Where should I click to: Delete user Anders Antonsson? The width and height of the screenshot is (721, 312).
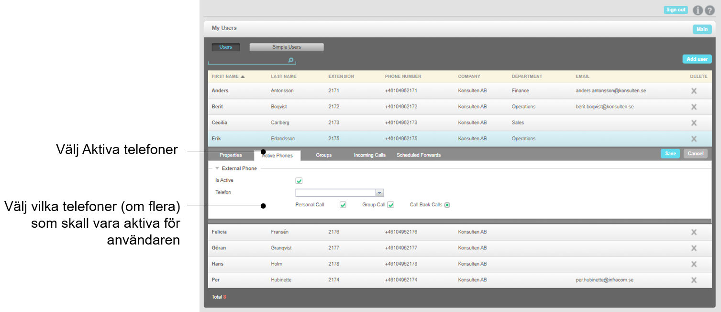click(694, 91)
